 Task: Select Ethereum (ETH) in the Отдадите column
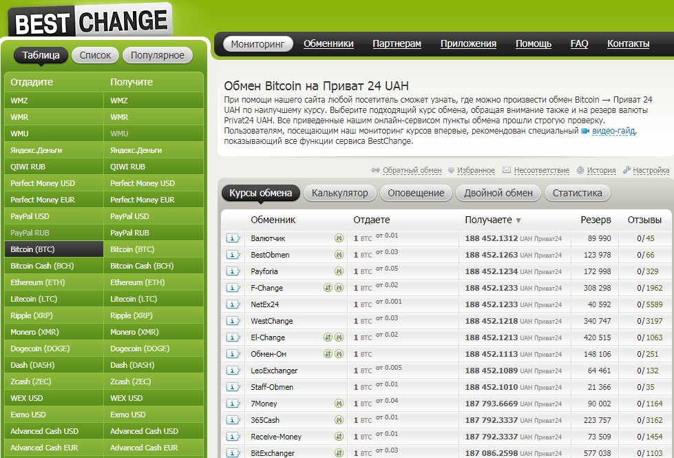coord(54,282)
